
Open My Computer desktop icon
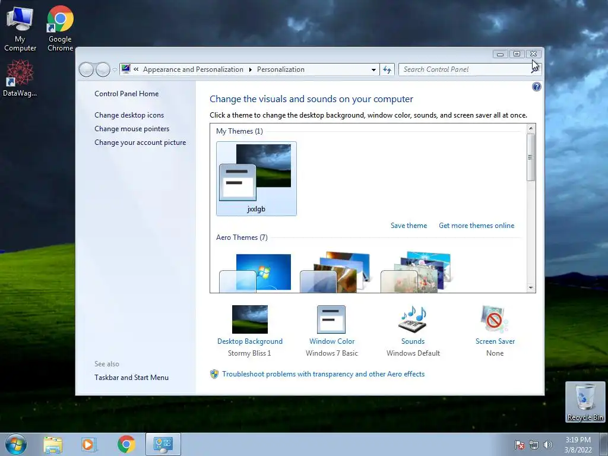point(20,29)
